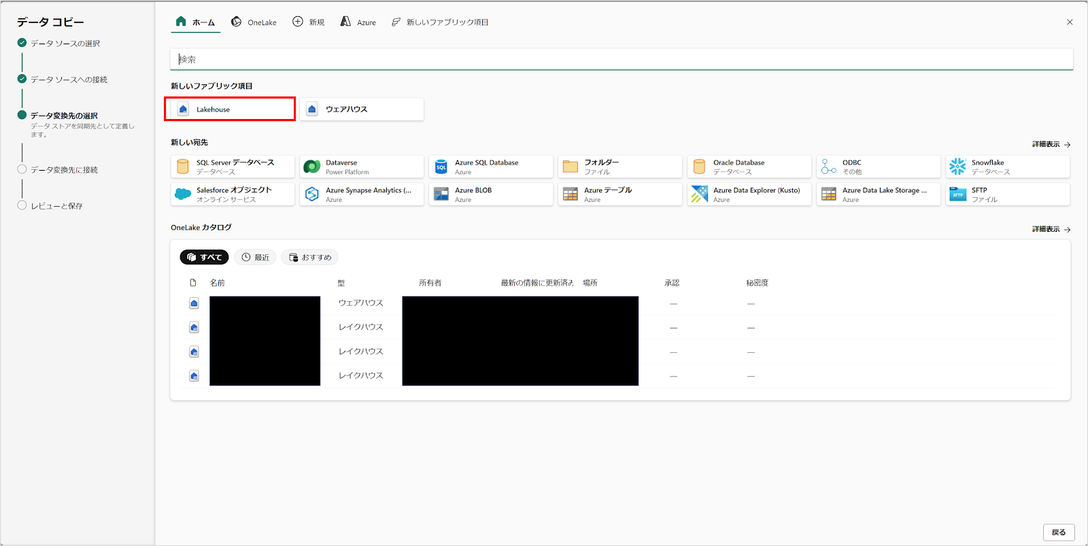Click the Azure Data Lake Storage icon

pos(829,194)
